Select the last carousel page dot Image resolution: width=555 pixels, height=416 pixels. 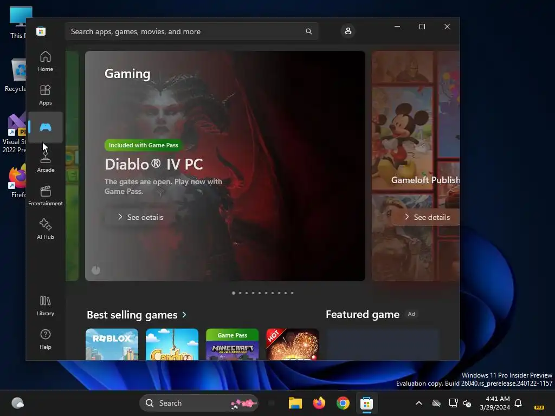pyautogui.click(x=292, y=293)
